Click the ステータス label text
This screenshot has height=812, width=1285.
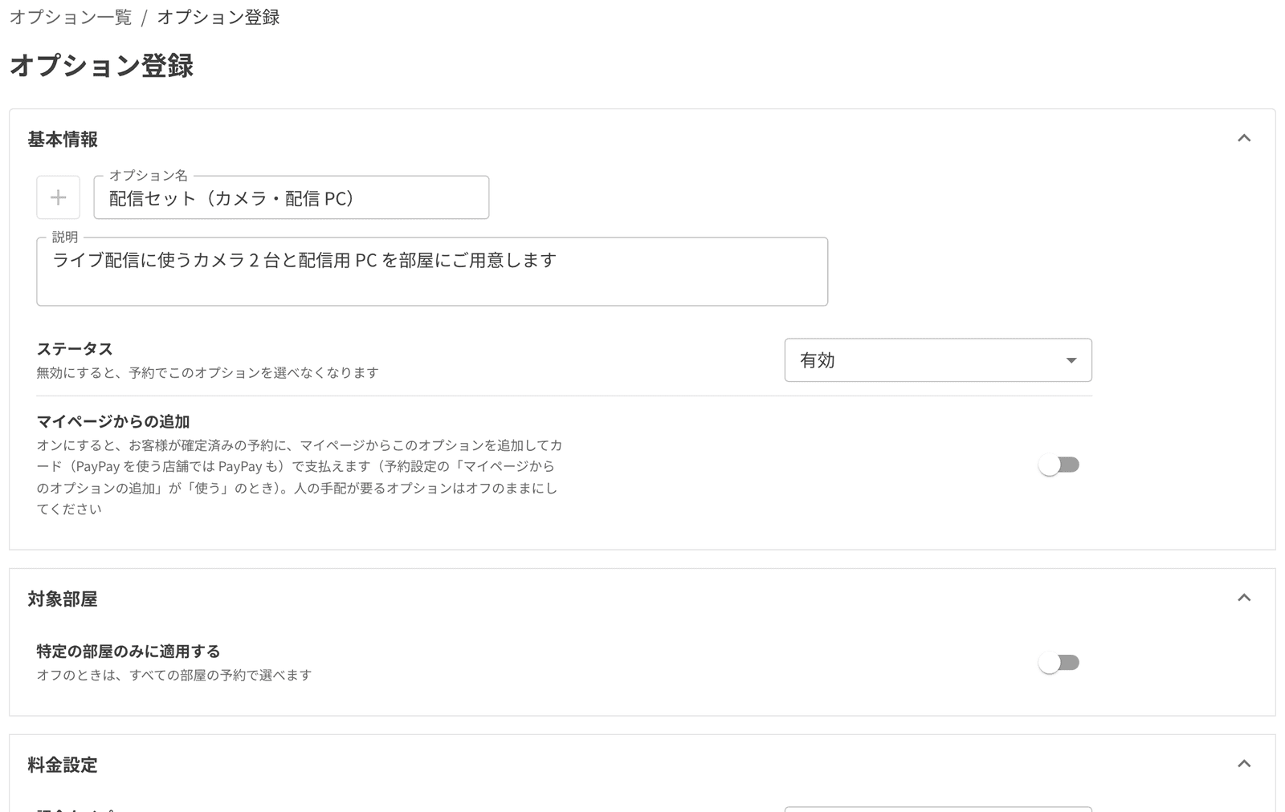point(75,349)
